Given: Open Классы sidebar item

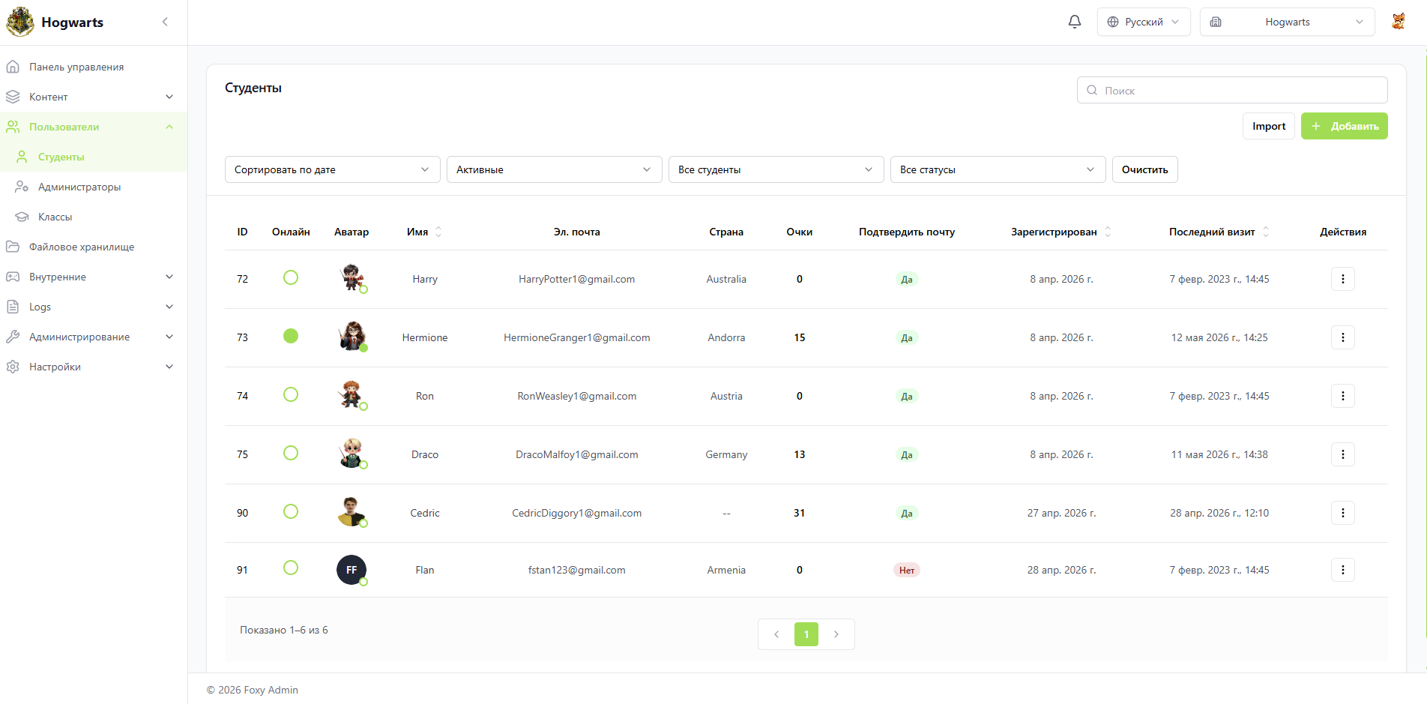Looking at the screenshot, I should click(94, 217).
